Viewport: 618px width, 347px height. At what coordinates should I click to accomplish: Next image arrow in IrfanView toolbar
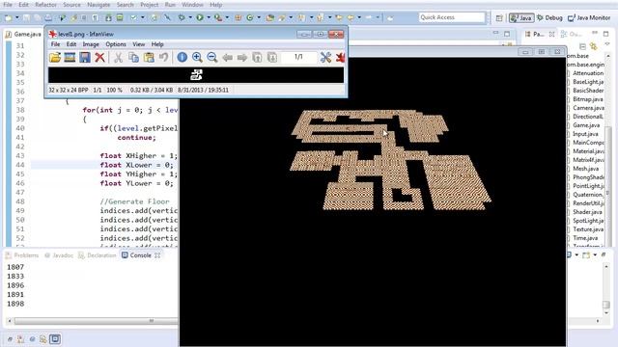(x=242, y=58)
